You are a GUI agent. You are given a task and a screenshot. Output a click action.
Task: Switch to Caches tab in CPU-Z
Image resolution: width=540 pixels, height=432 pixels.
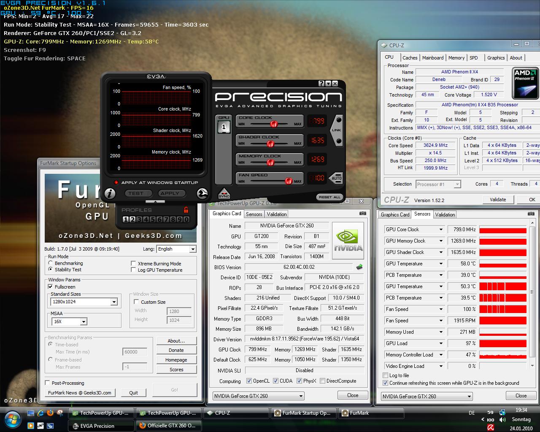410,58
